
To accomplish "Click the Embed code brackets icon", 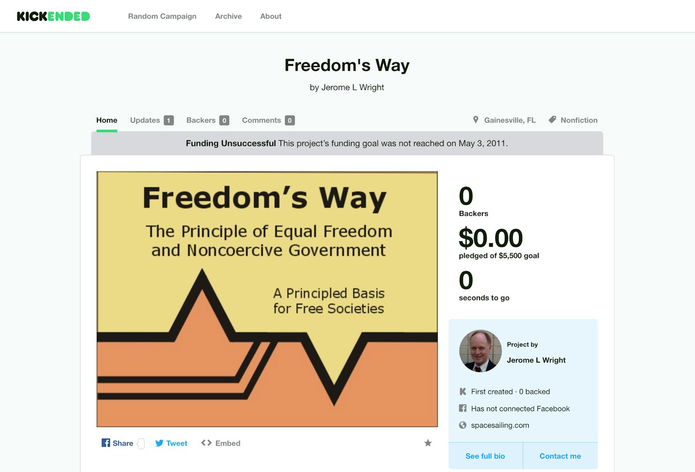I will pos(206,443).
